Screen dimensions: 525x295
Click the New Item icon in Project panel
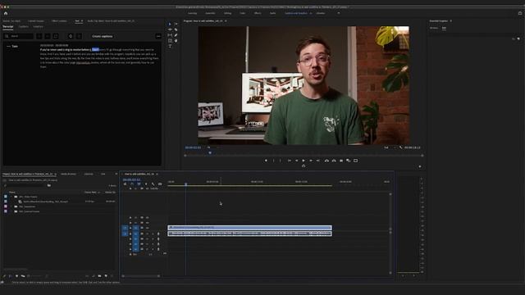click(x=106, y=276)
